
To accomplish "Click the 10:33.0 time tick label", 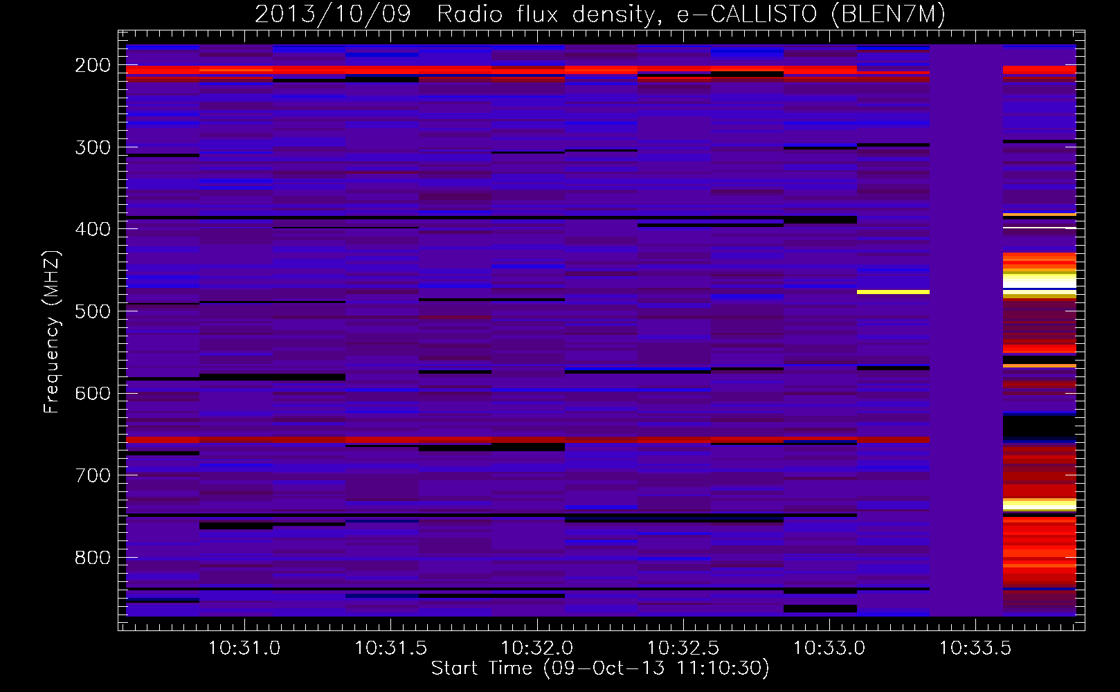I will coord(829,648).
